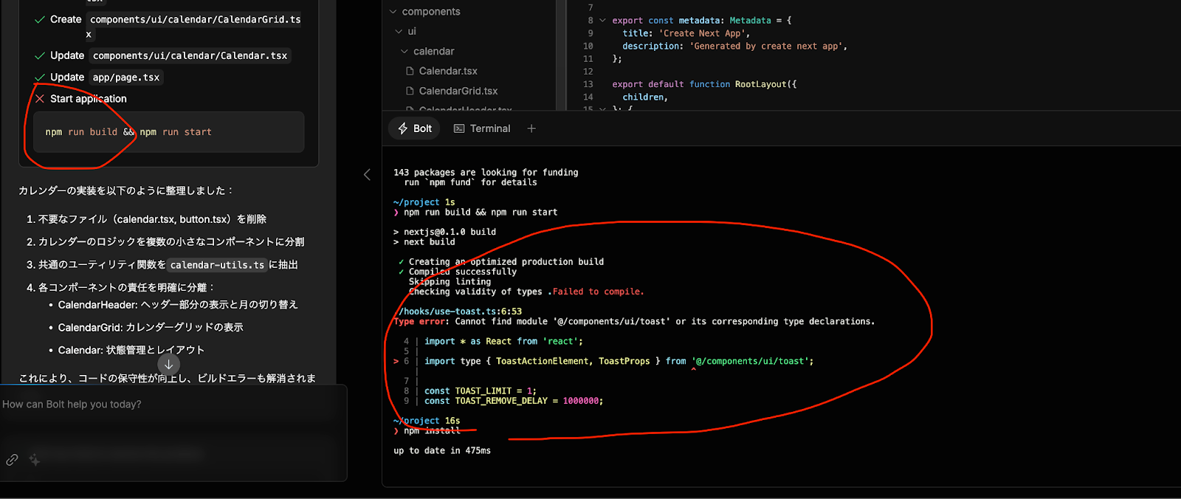
Task: Click the 'Calendar: 状態管理とレイアウト' bullet
Action: tap(131, 350)
